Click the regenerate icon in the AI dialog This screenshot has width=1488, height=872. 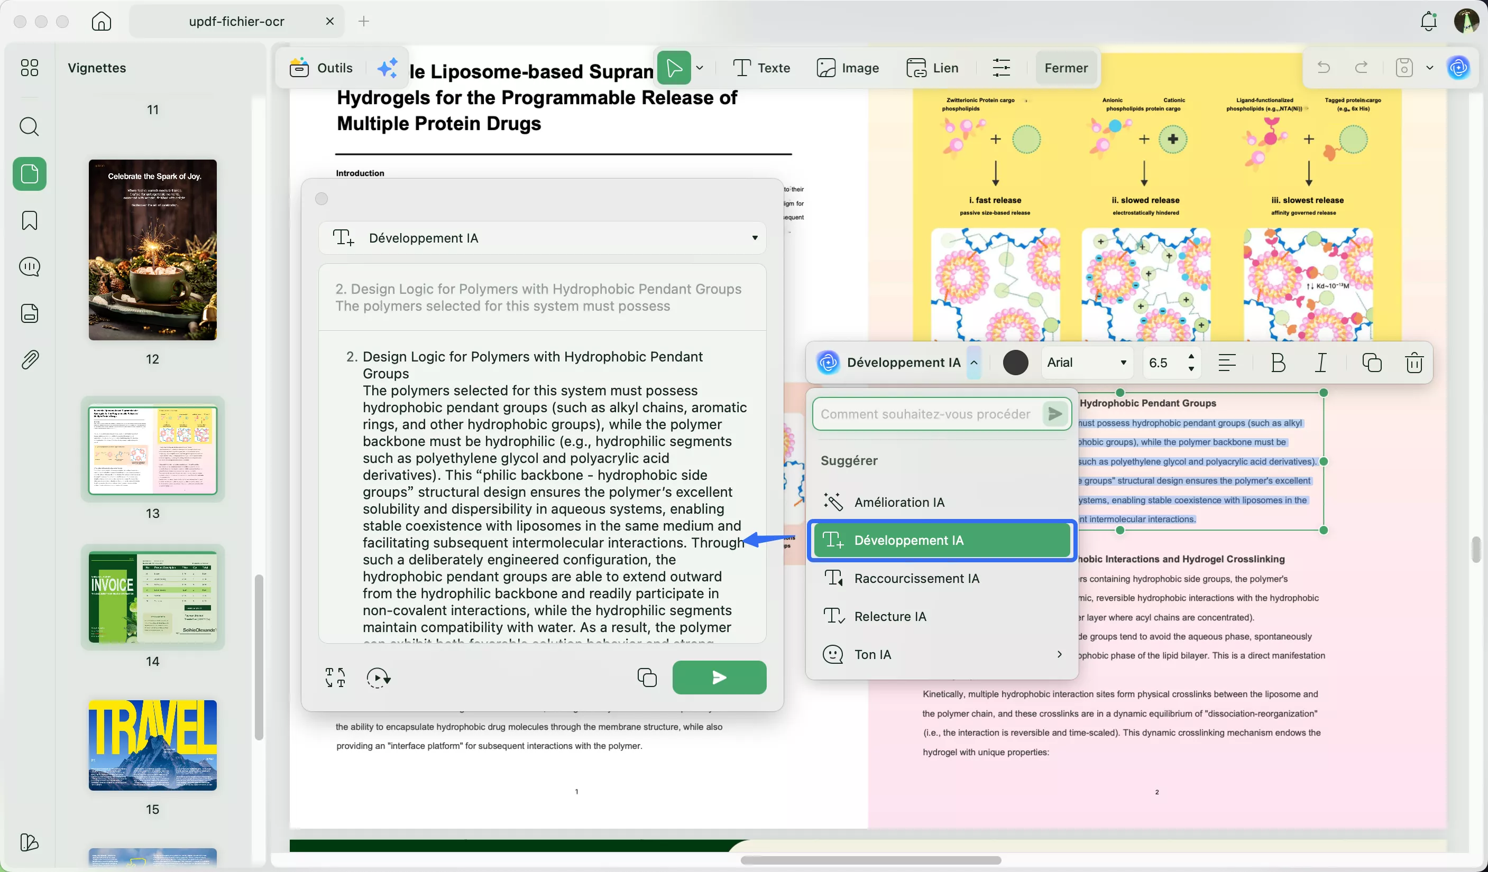pyautogui.click(x=378, y=678)
